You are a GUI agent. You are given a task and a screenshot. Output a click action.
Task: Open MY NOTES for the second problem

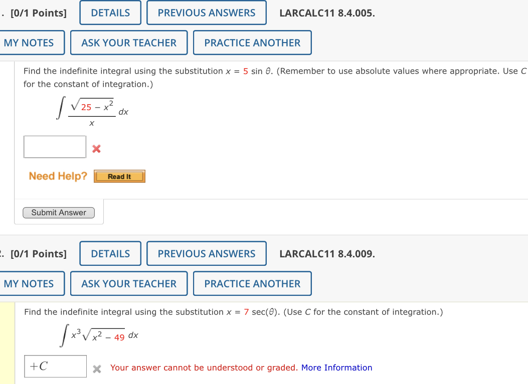click(x=29, y=283)
